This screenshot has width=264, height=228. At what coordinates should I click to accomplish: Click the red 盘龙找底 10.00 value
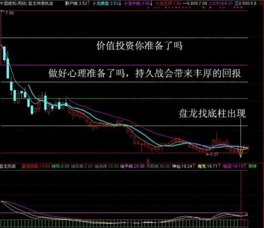(x=36, y=166)
